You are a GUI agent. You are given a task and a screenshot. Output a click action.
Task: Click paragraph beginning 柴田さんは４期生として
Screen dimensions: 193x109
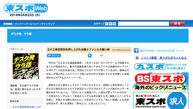88,94
